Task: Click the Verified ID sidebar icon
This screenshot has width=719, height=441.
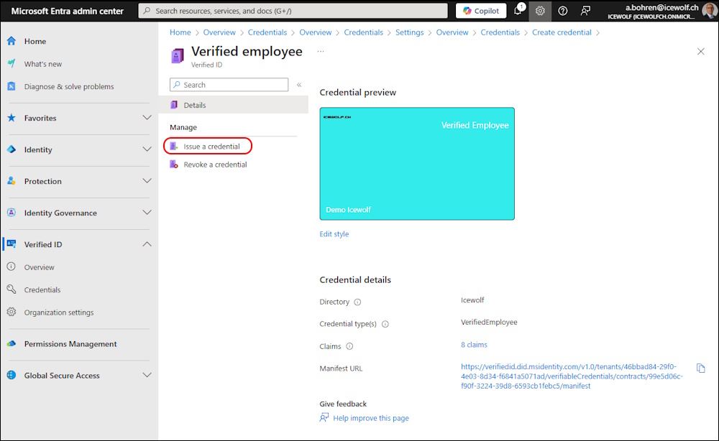Action: 12,244
